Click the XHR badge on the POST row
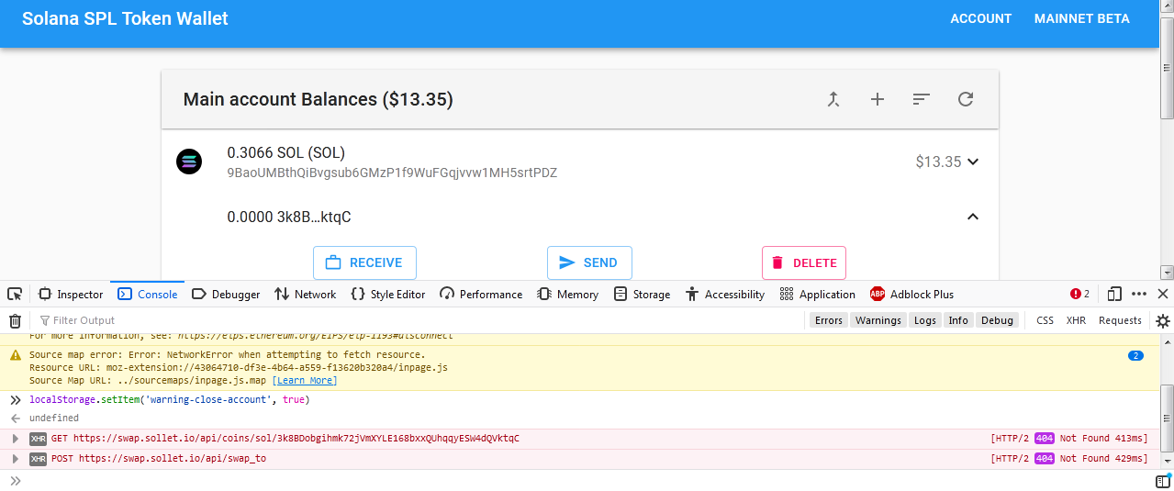The image size is (1174, 491). 38,458
